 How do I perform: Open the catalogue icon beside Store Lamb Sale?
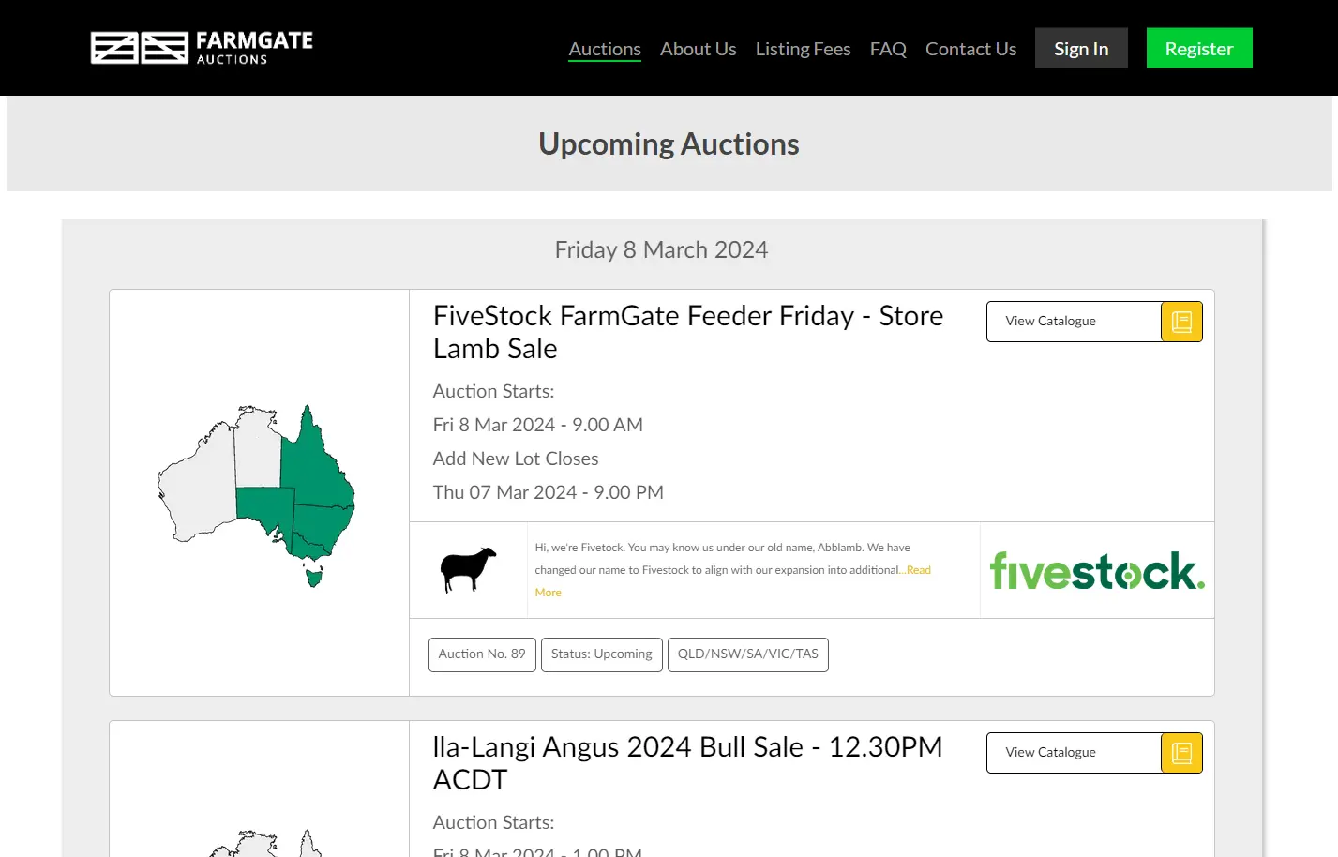click(x=1180, y=321)
